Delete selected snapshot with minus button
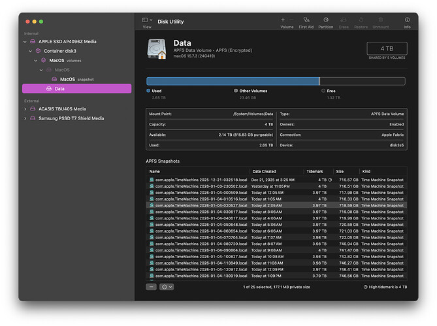This screenshot has width=437, height=326. (151, 287)
